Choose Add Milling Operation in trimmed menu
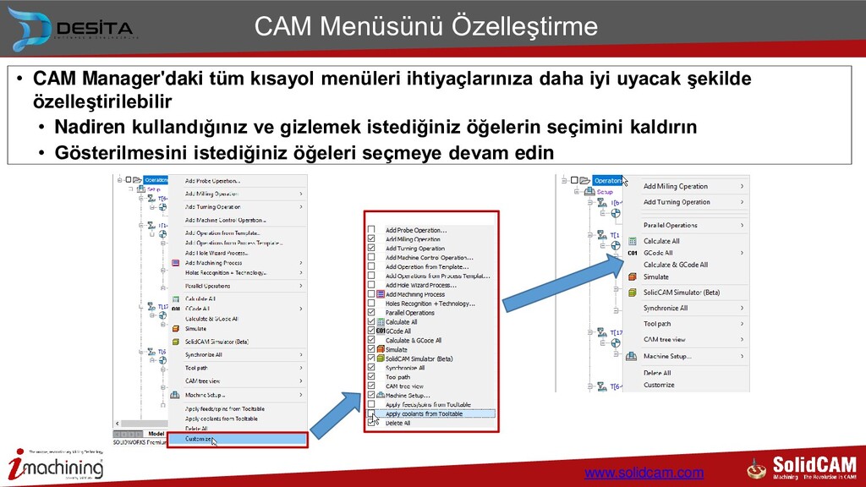The height and width of the screenshot is (487, 866). [x=676, y=186]
